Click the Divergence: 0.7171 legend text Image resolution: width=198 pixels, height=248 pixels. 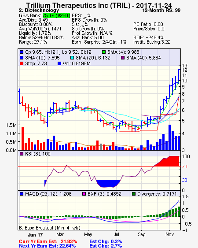point(157,194)
